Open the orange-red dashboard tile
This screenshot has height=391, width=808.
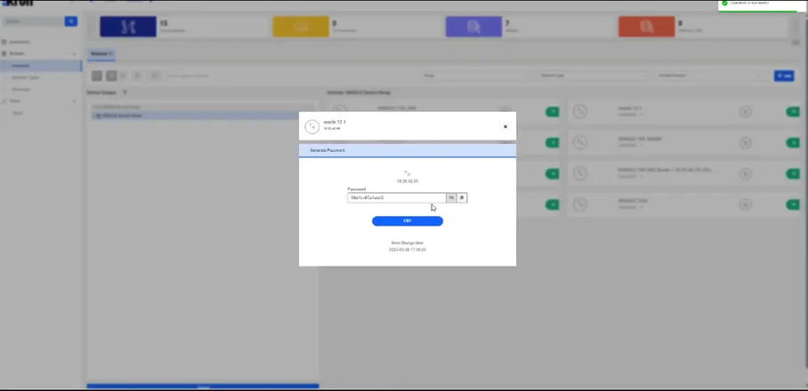647,27
